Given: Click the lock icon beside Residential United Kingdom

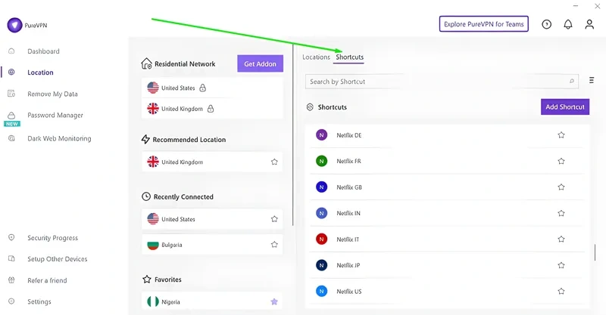Looking at the screenshot, I should (x=211, y=109).
